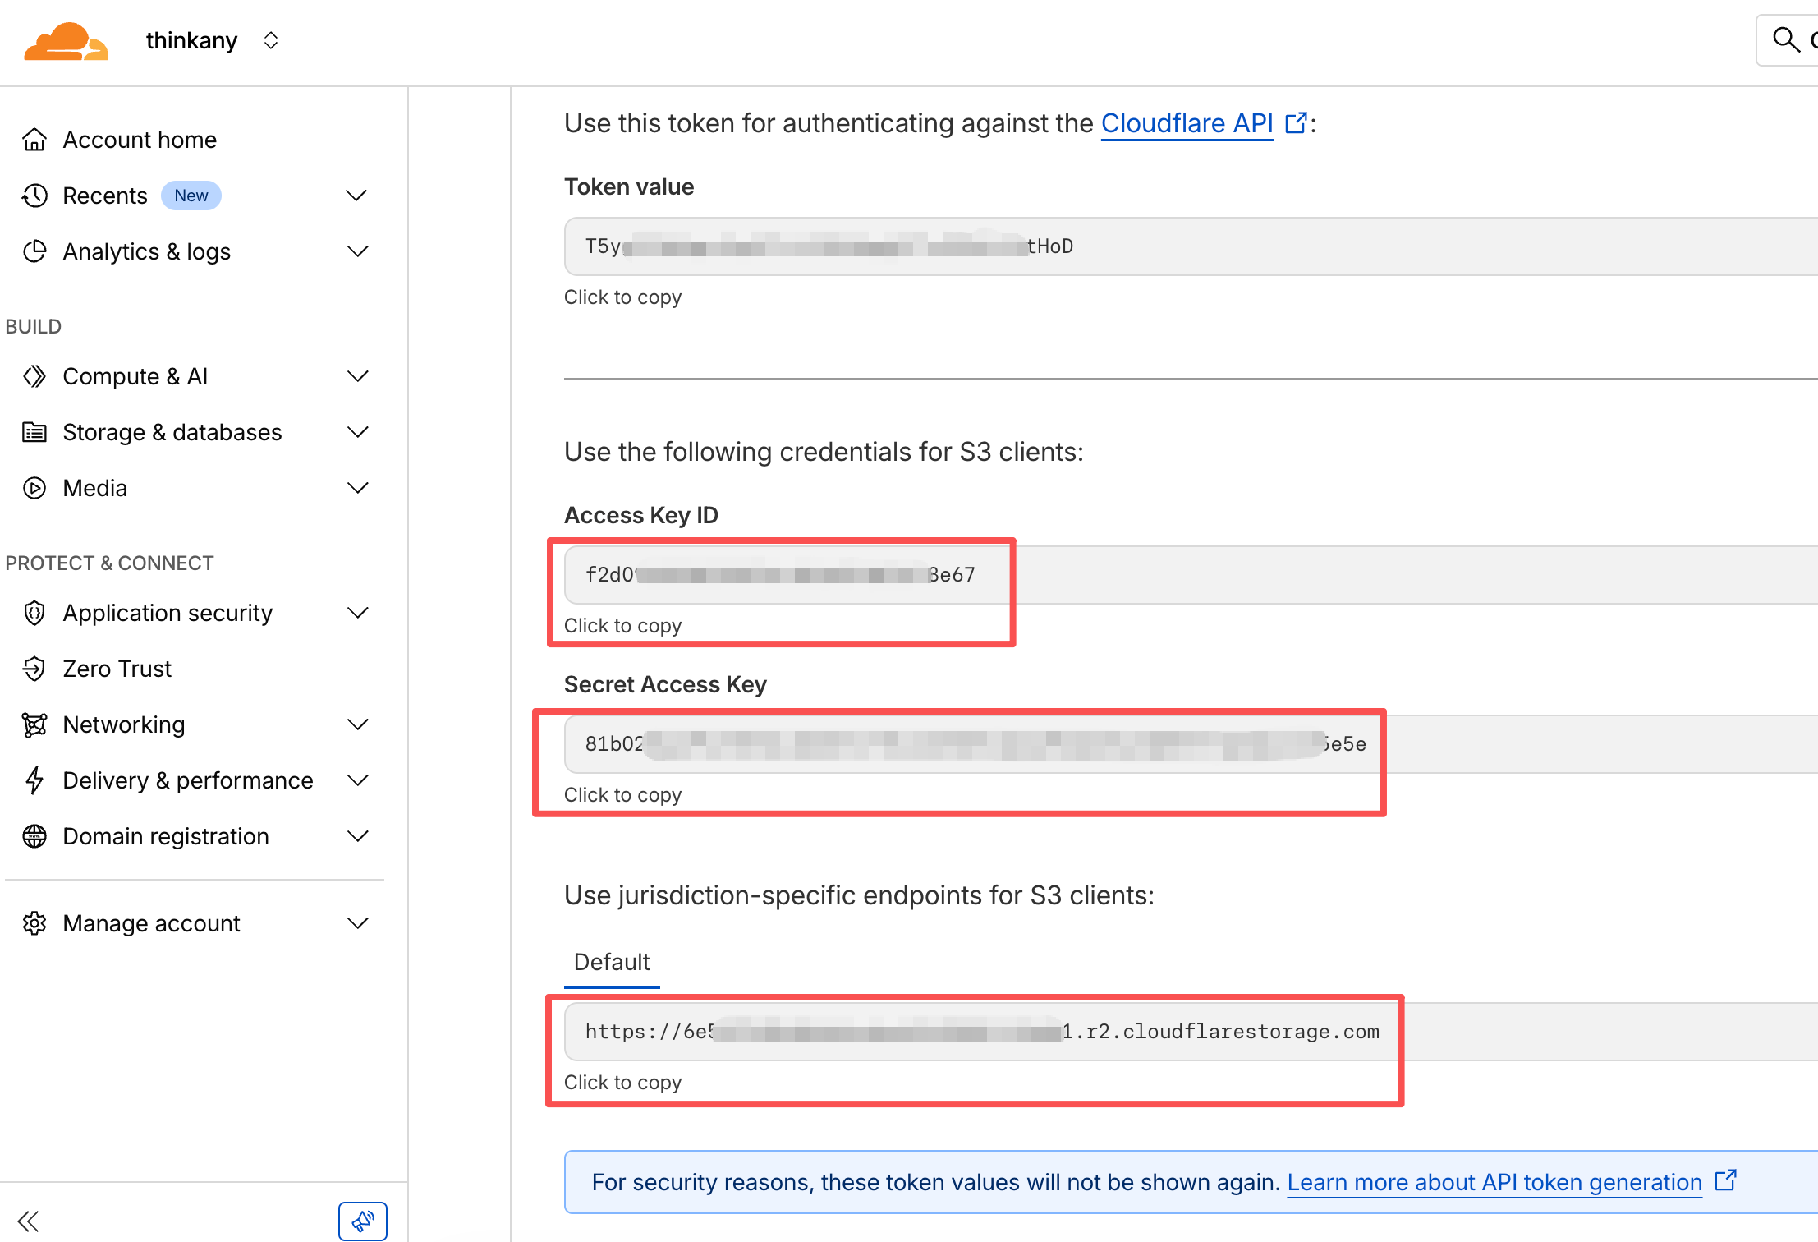Click the Account home house icon
This screenshot has width=1818, height=1242.
[34, 140]
